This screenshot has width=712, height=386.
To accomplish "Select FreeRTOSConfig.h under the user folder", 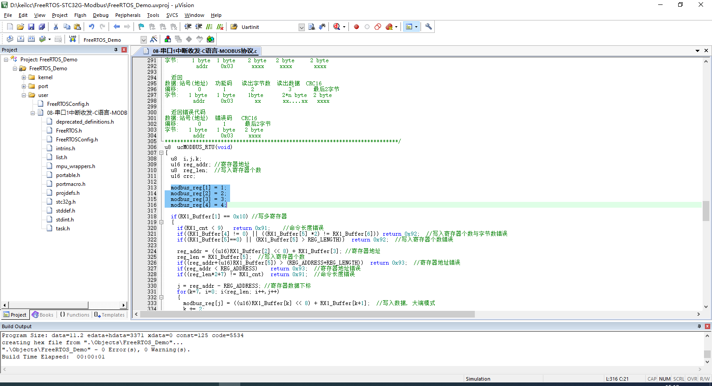I will [x=68, y=104].
